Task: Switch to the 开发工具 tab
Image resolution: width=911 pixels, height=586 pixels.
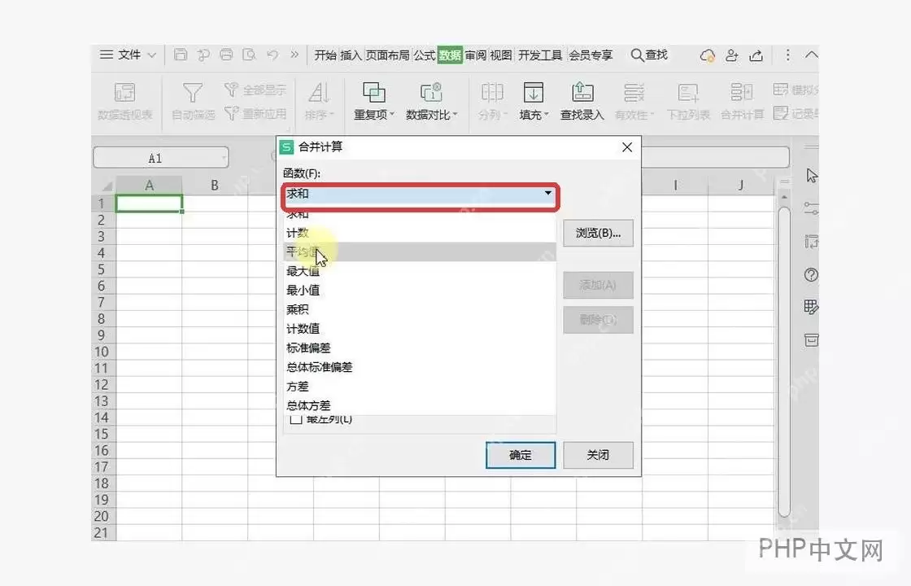Action: (540, 55)
